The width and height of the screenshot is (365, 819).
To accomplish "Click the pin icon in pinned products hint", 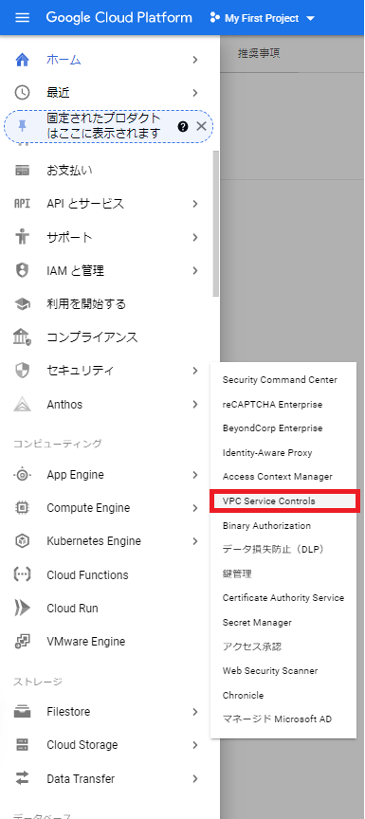I will [22, 126].
